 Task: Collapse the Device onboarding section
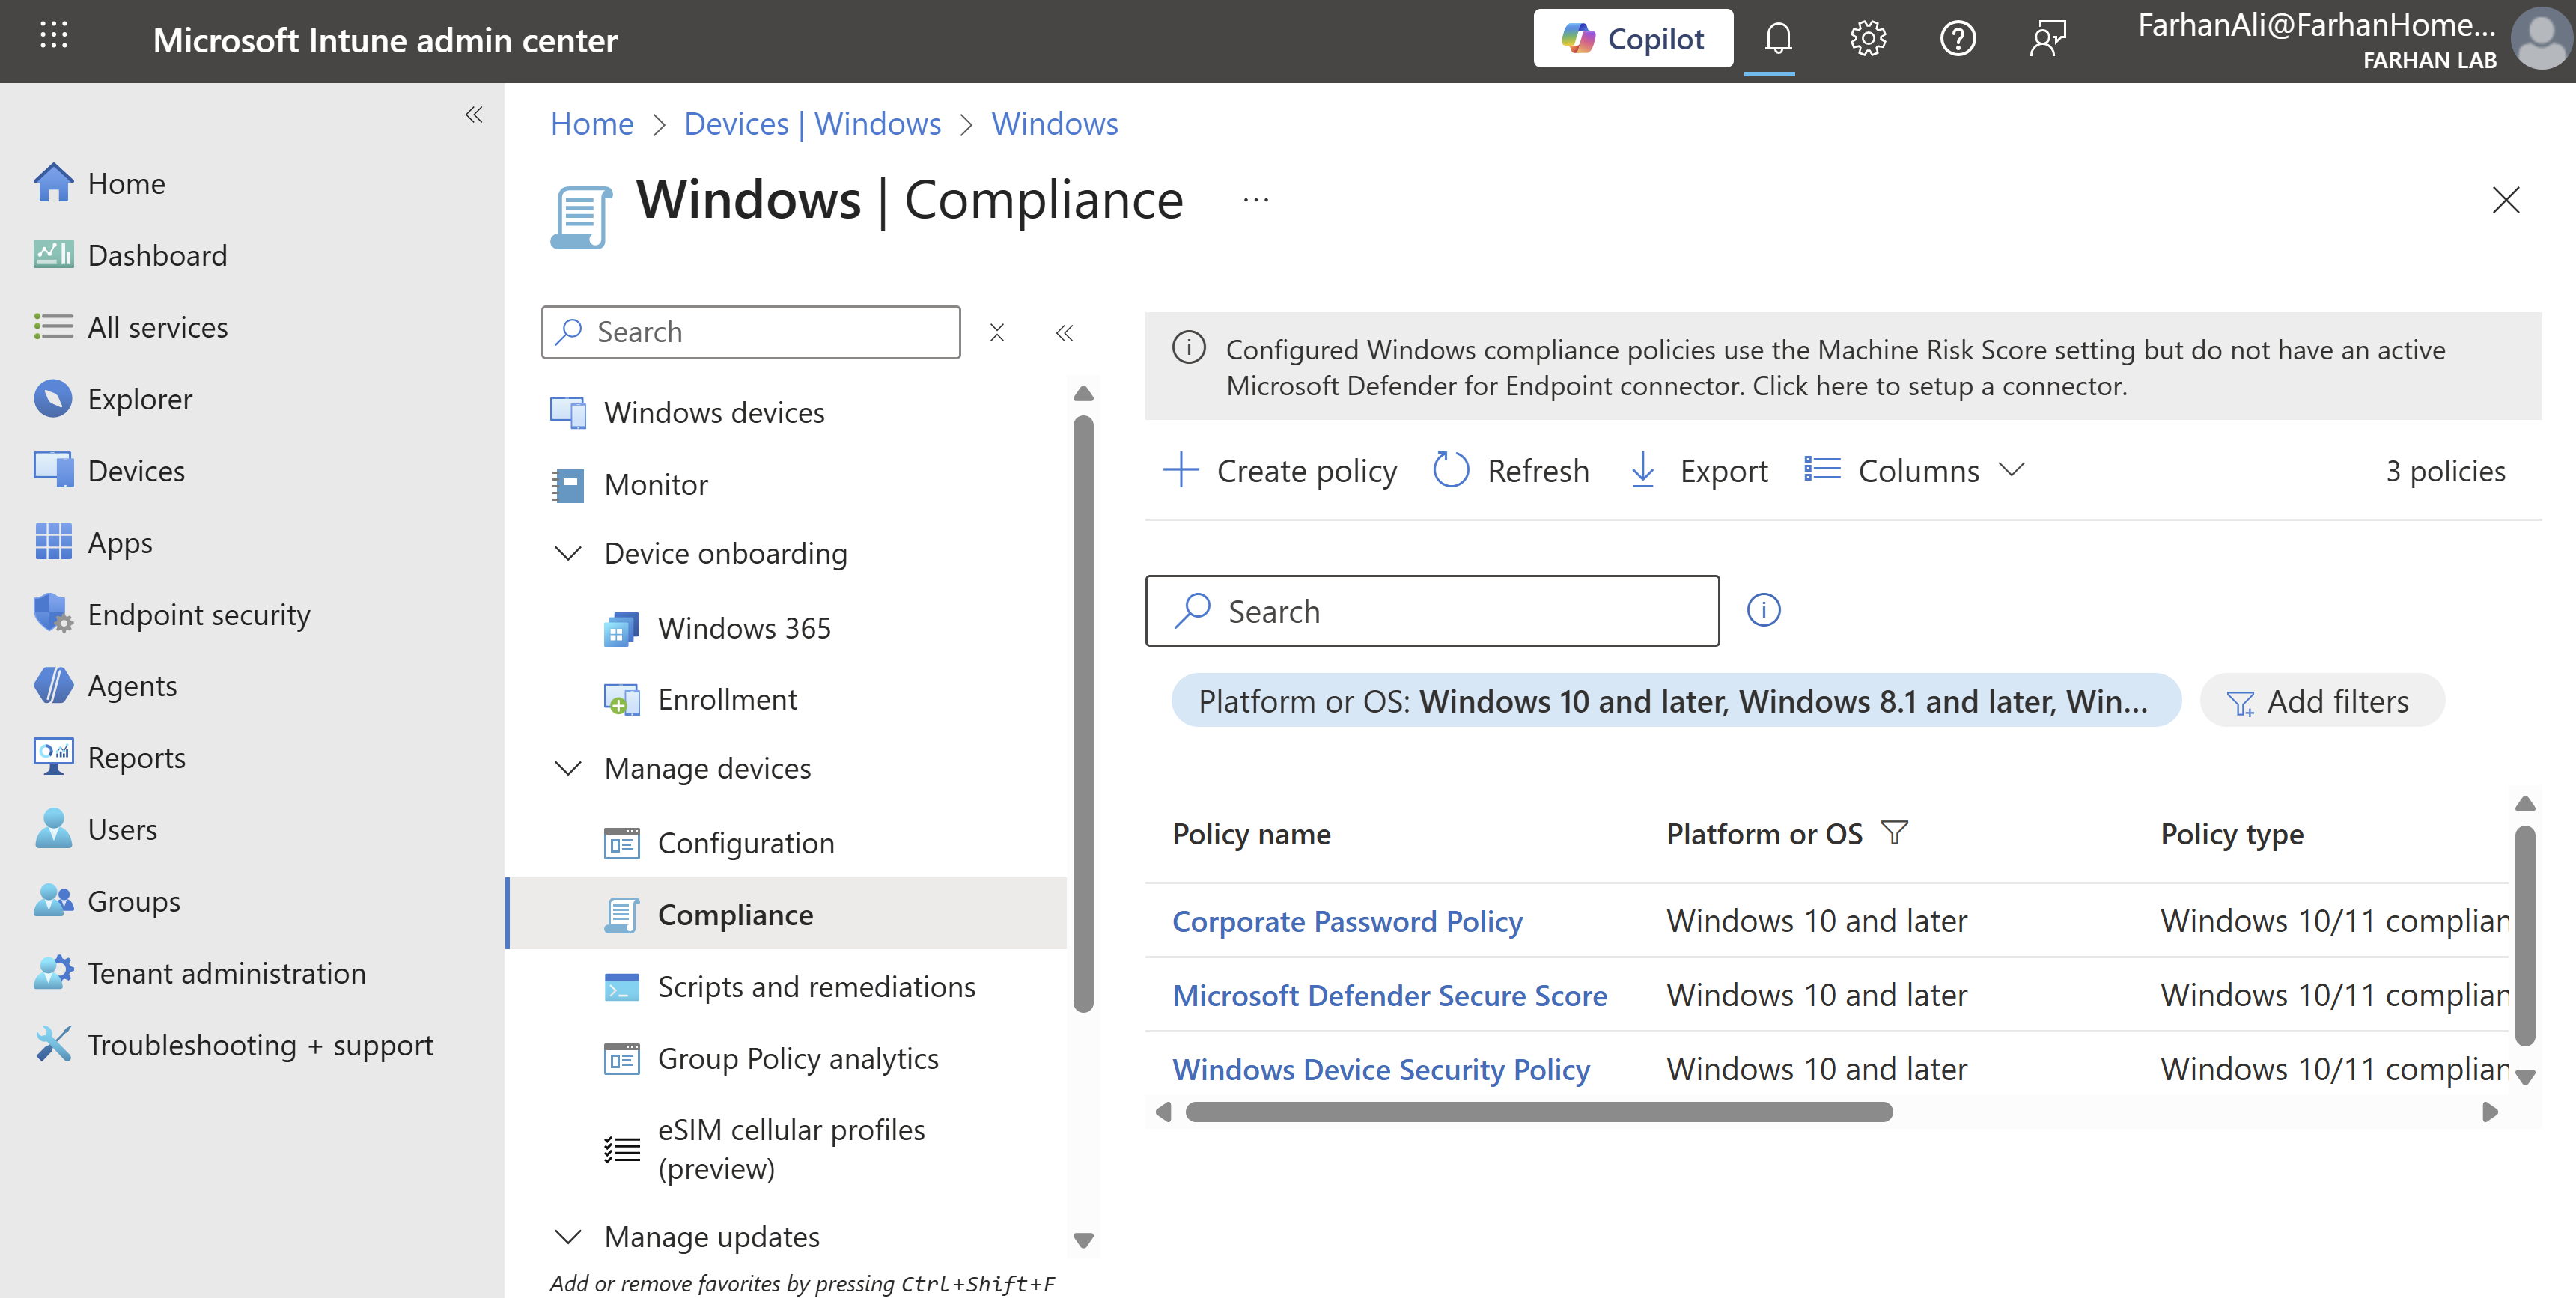point(568,553)
